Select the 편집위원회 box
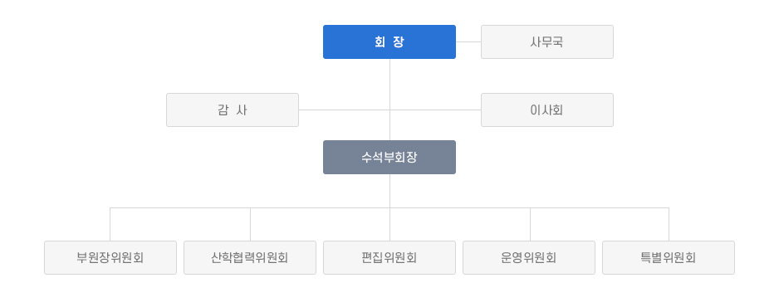Screen dimensions: 779x307 pos(389,257)
